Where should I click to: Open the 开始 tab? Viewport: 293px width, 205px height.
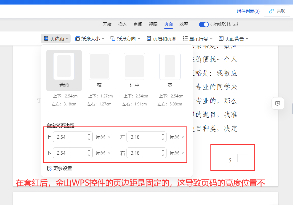point(107,24)
